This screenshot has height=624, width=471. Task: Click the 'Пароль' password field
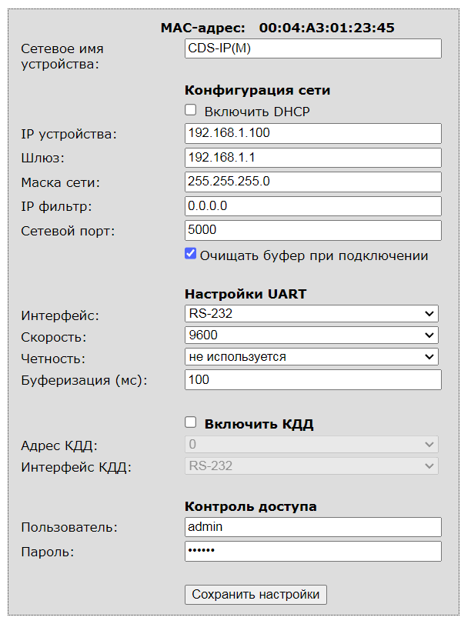pos(312,552)
